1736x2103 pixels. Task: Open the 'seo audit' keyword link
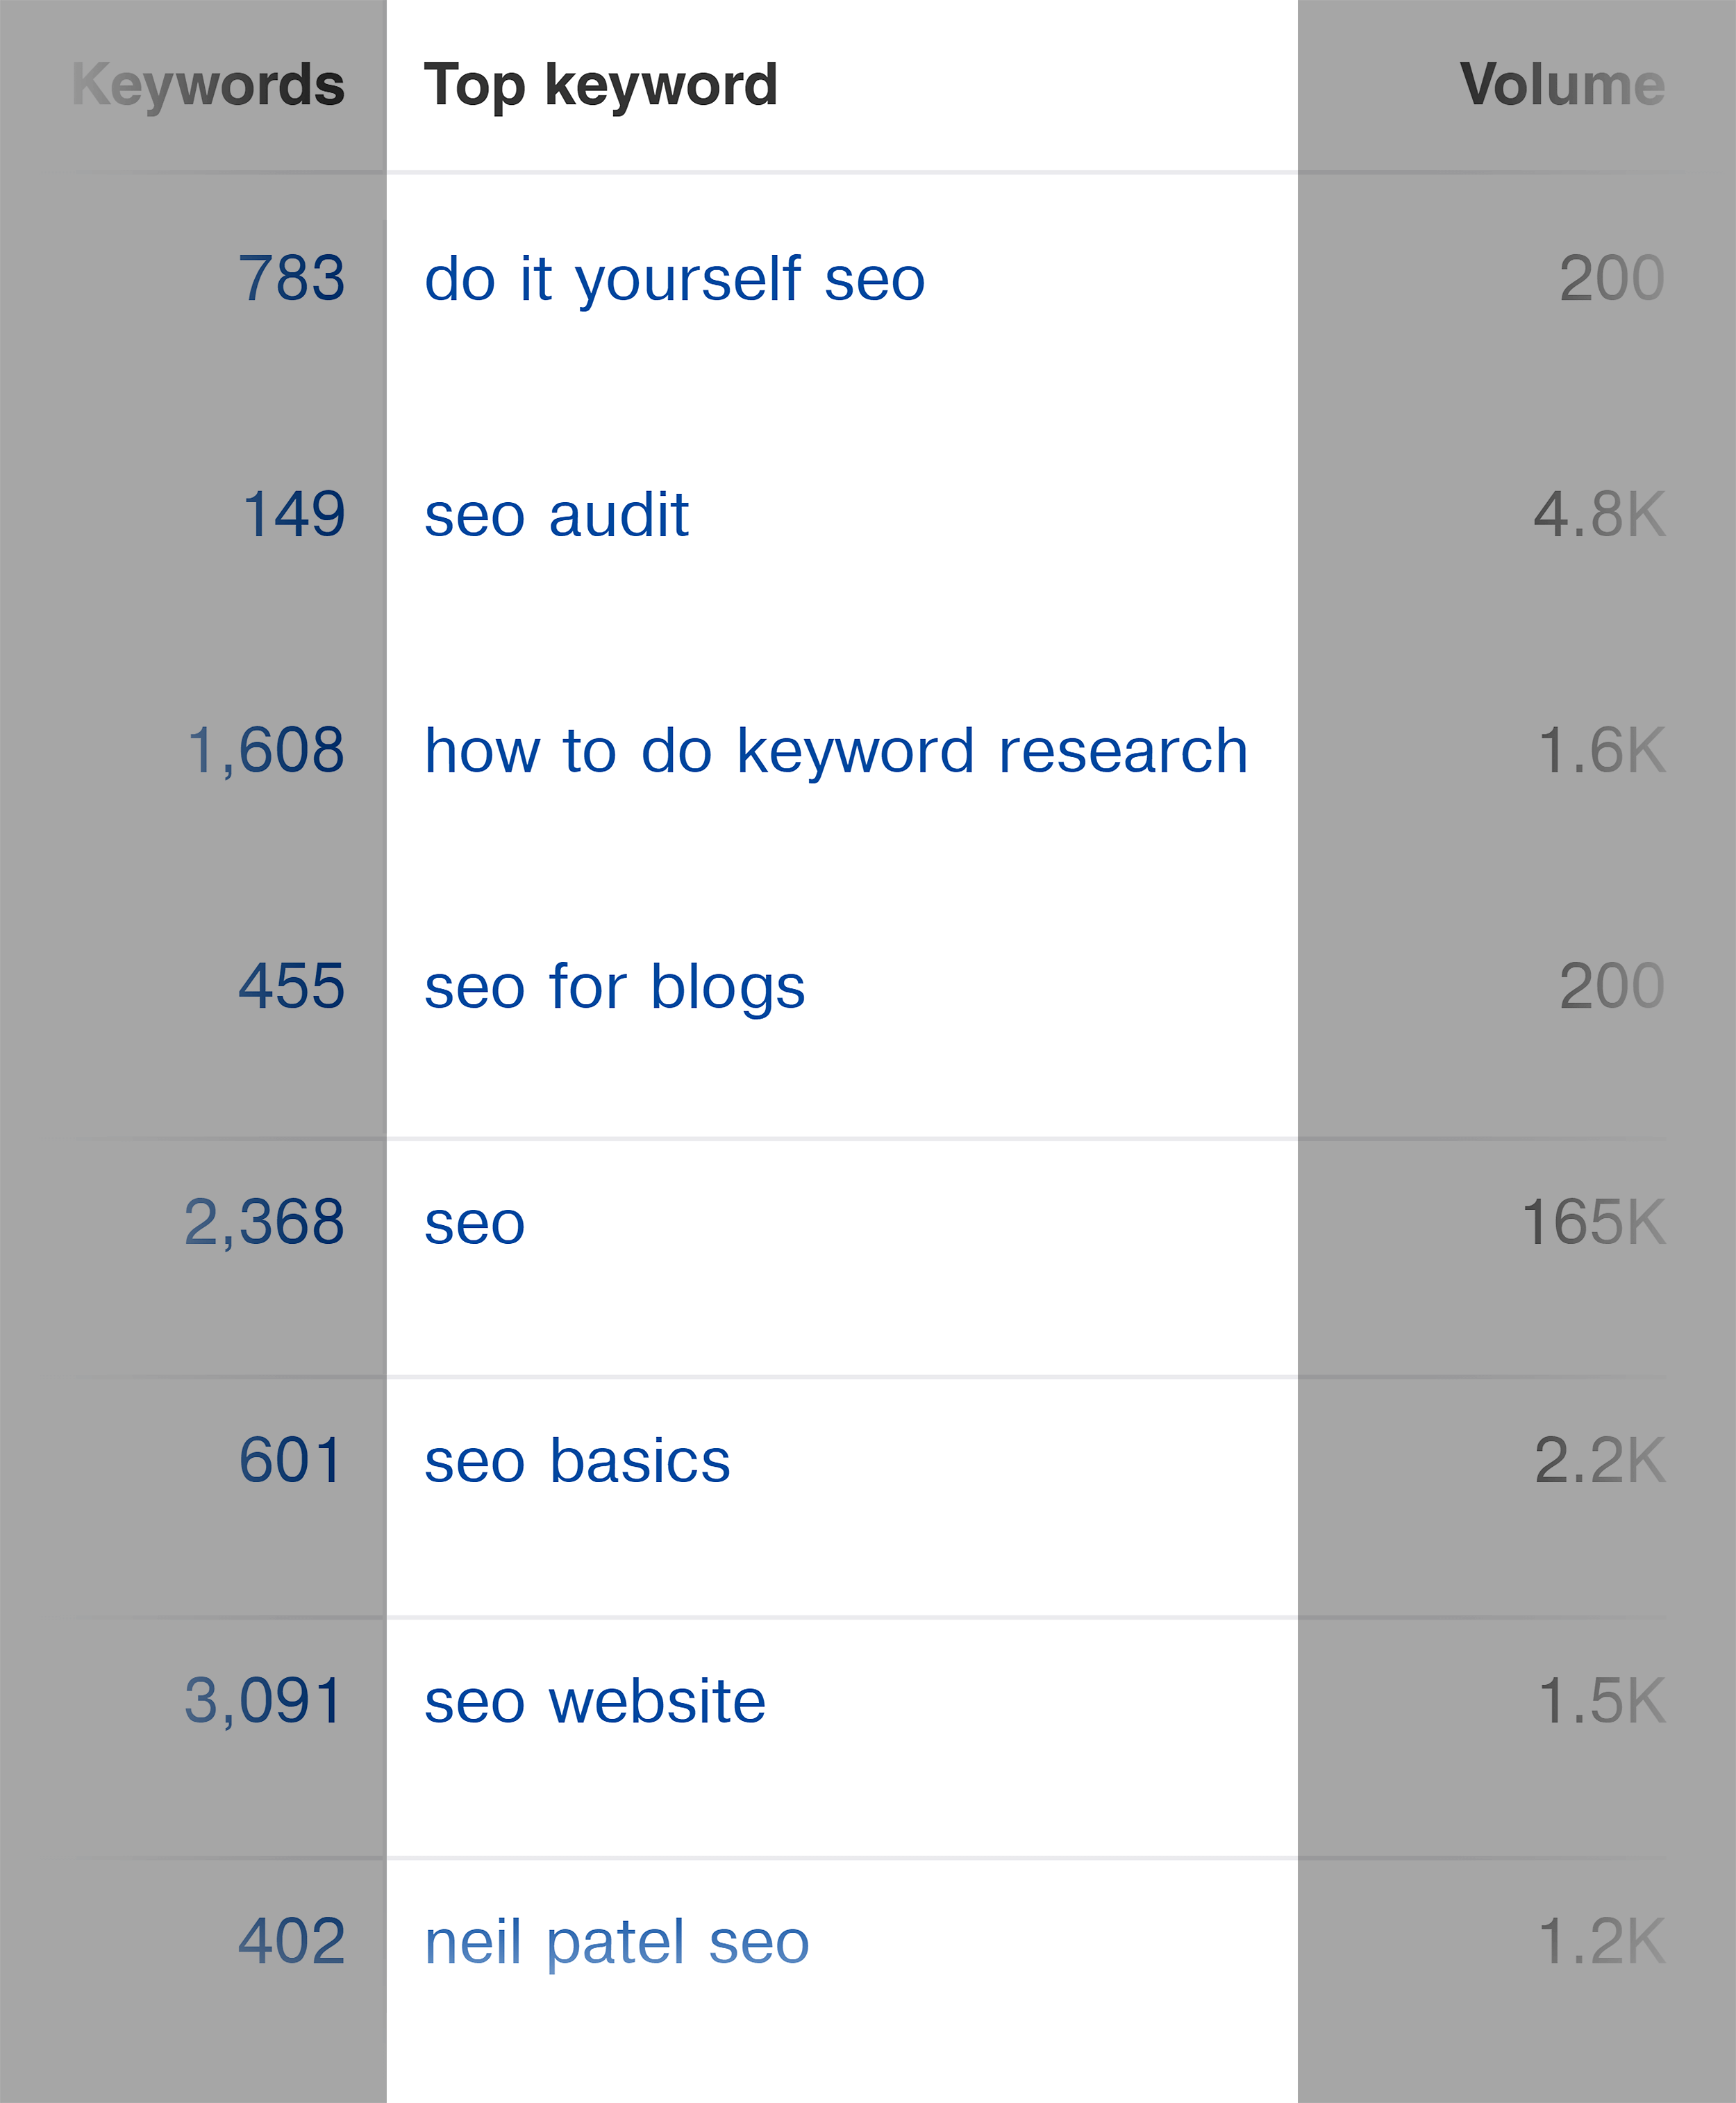(x=556, y=515)
